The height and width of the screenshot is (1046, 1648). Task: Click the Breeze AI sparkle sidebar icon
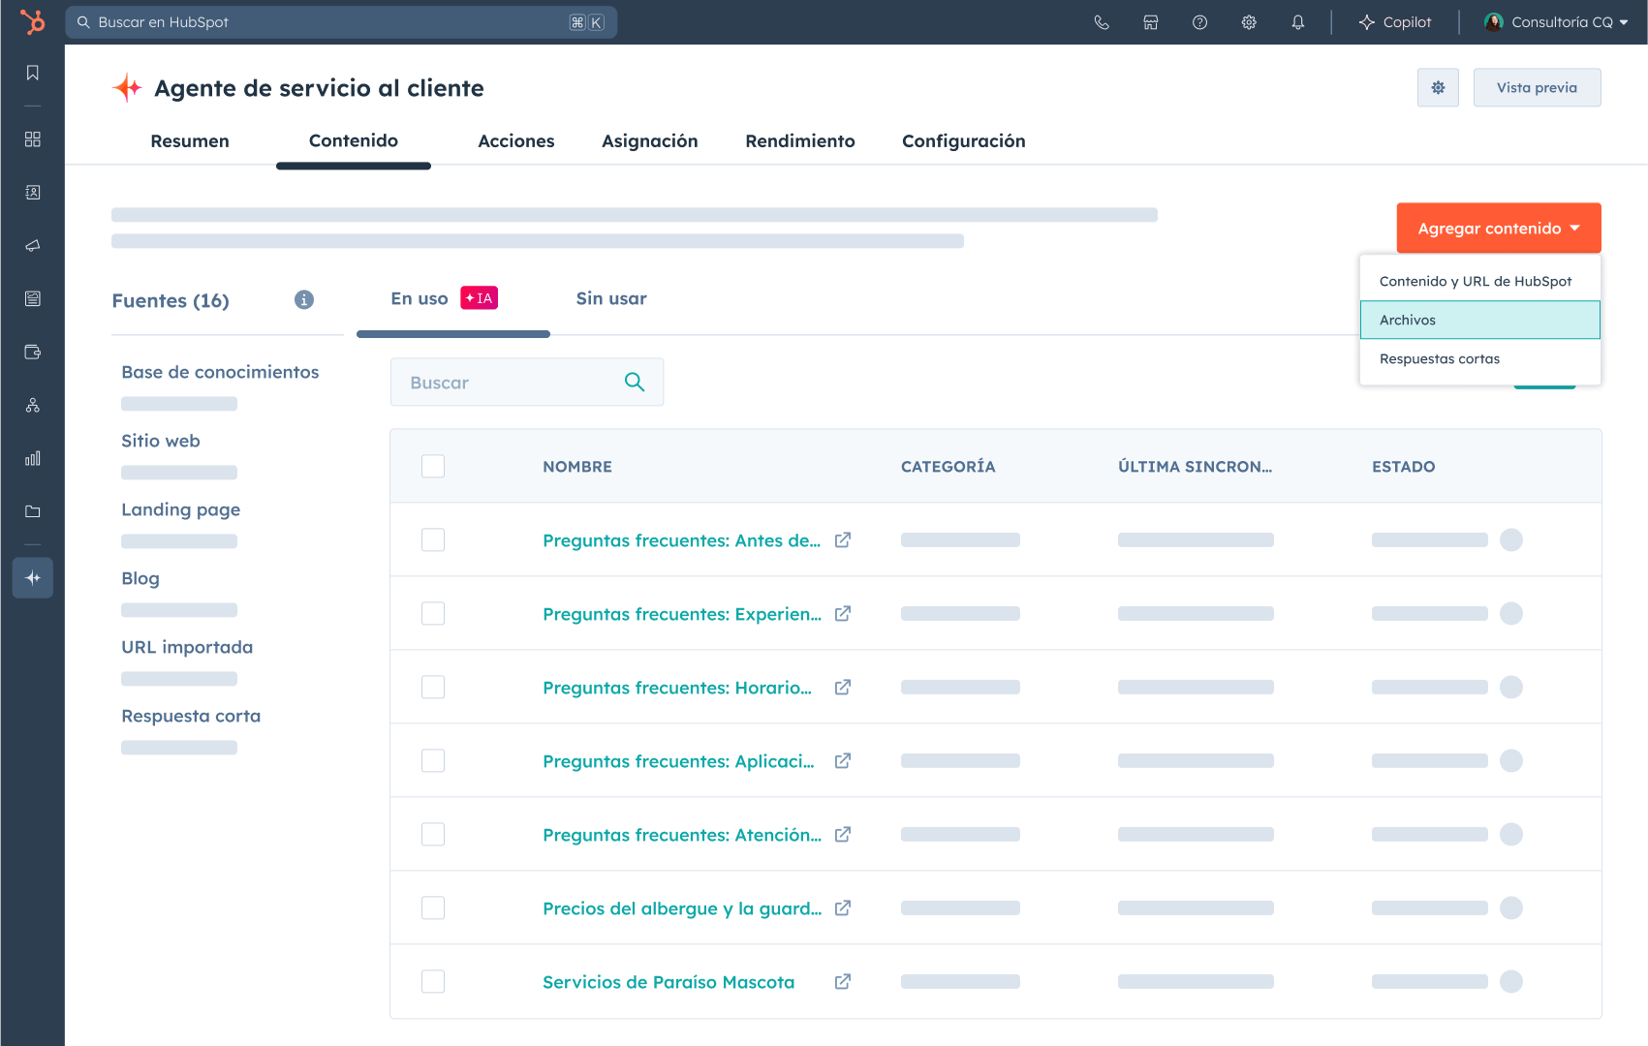pyautogui.click(x=33, y=578)
